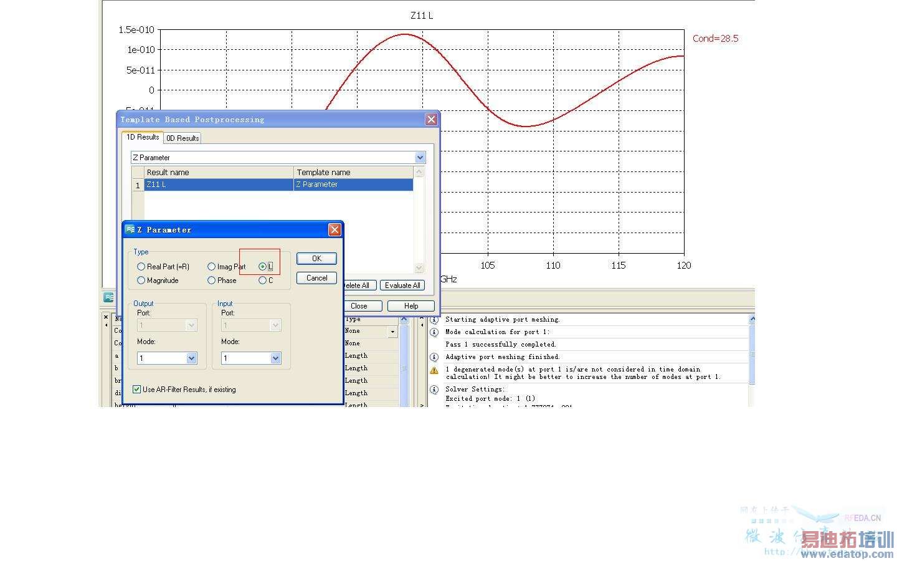Image resolution: width=897 pixels, height=561 pixels.
Task: Click info icon beside Mode calculation for port 1
Action: 434,332
